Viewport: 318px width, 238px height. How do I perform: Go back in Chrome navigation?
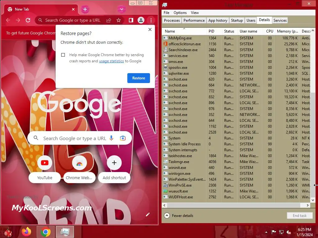point(8,20)
